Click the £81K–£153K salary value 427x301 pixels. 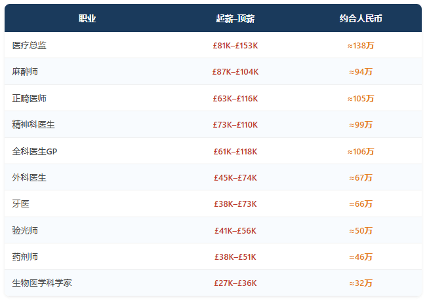click(235, 46)
